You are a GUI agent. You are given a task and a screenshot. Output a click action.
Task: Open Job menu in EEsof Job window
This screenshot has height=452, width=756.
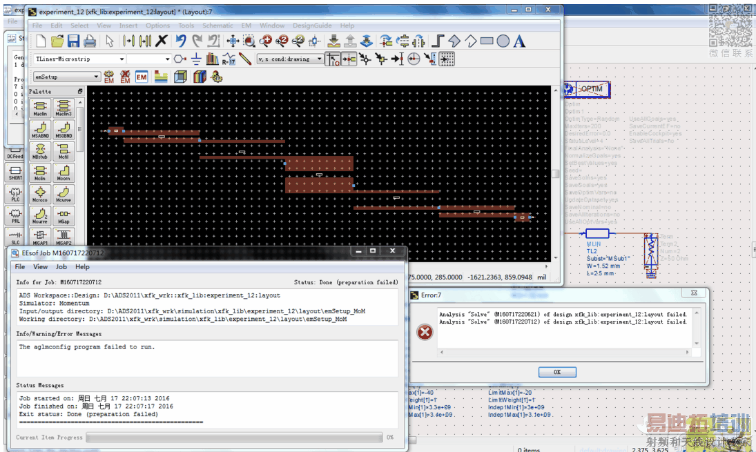(x=61, y=267)
